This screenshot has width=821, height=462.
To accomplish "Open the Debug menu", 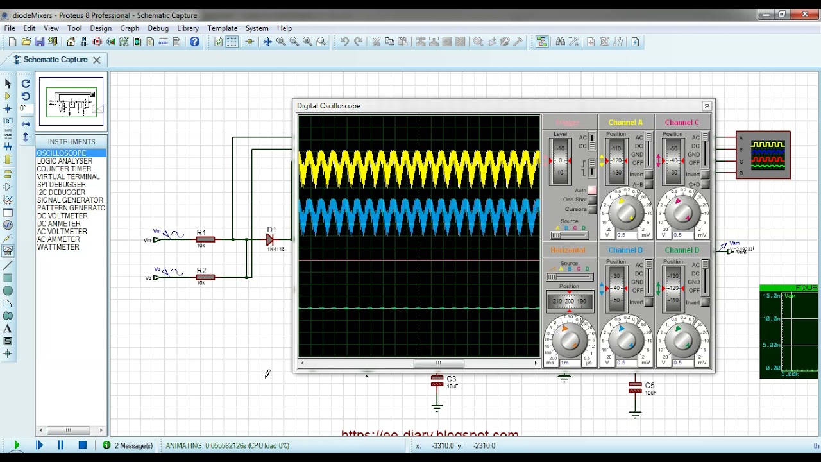I will [158, 28].
